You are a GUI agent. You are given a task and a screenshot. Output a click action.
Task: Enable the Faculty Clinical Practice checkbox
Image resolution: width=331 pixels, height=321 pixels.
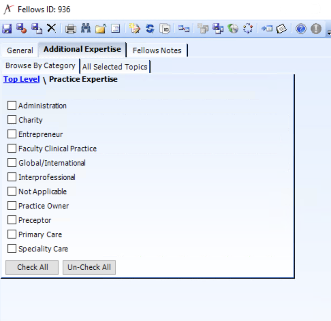click(12, 149)
